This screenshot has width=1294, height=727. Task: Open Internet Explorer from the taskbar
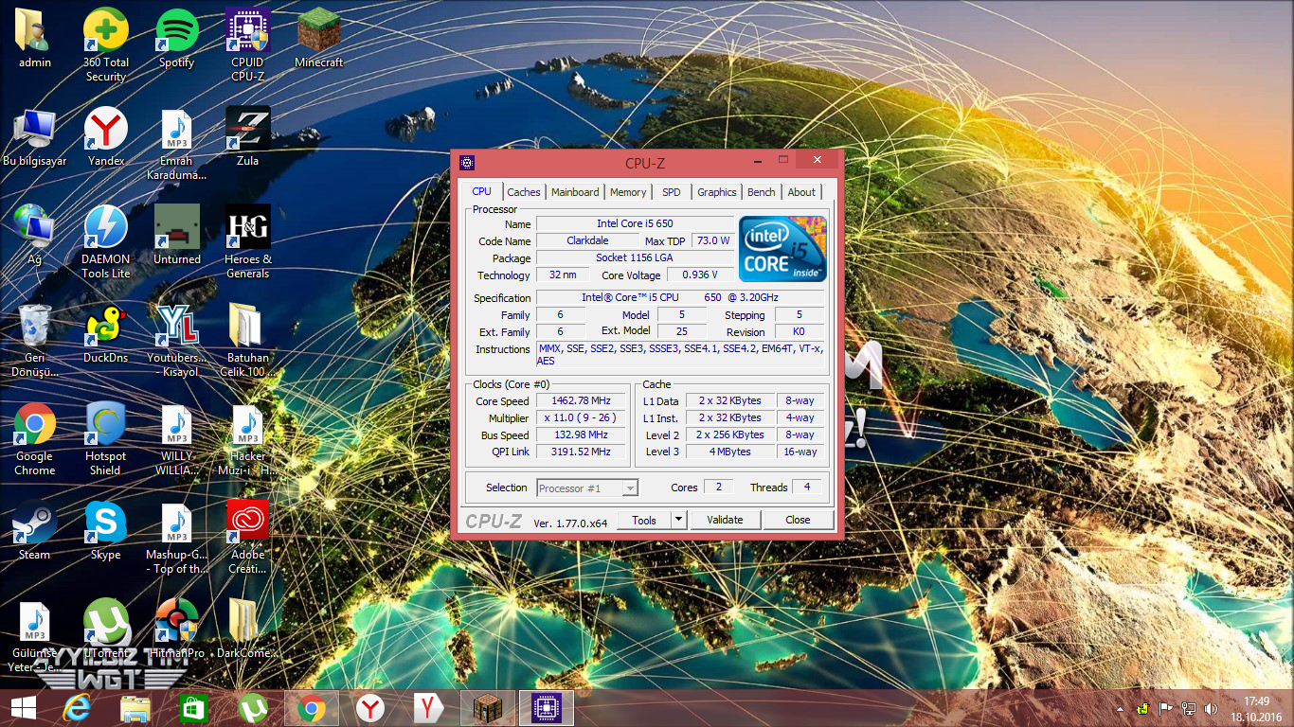point(77,708)
